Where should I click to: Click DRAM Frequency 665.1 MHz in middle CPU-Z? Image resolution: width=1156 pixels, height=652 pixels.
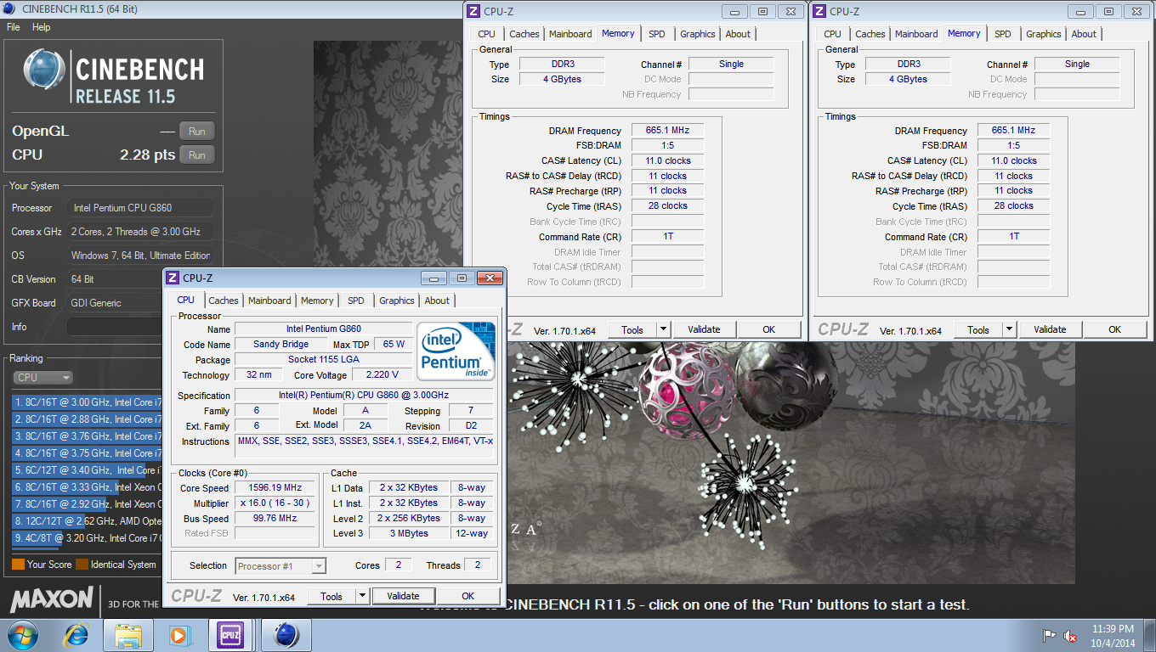point(667,131)
